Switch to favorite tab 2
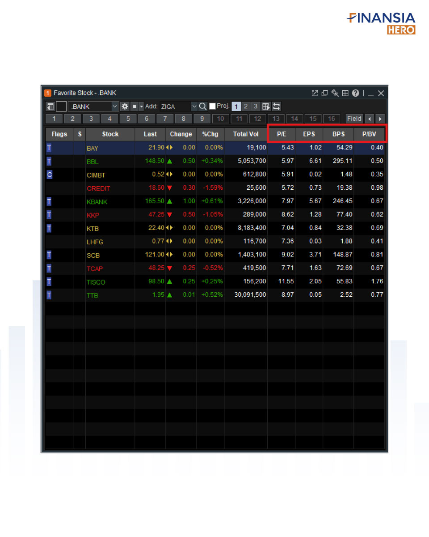The image size is (429, 537). pos(72,119)
